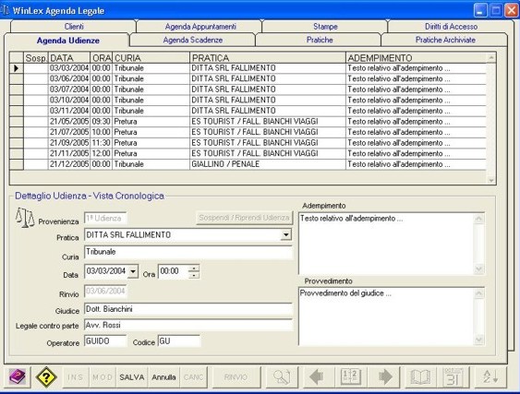
Task: Click the purple book icon in bottom toolbar
Action: (x=18, y=377)
